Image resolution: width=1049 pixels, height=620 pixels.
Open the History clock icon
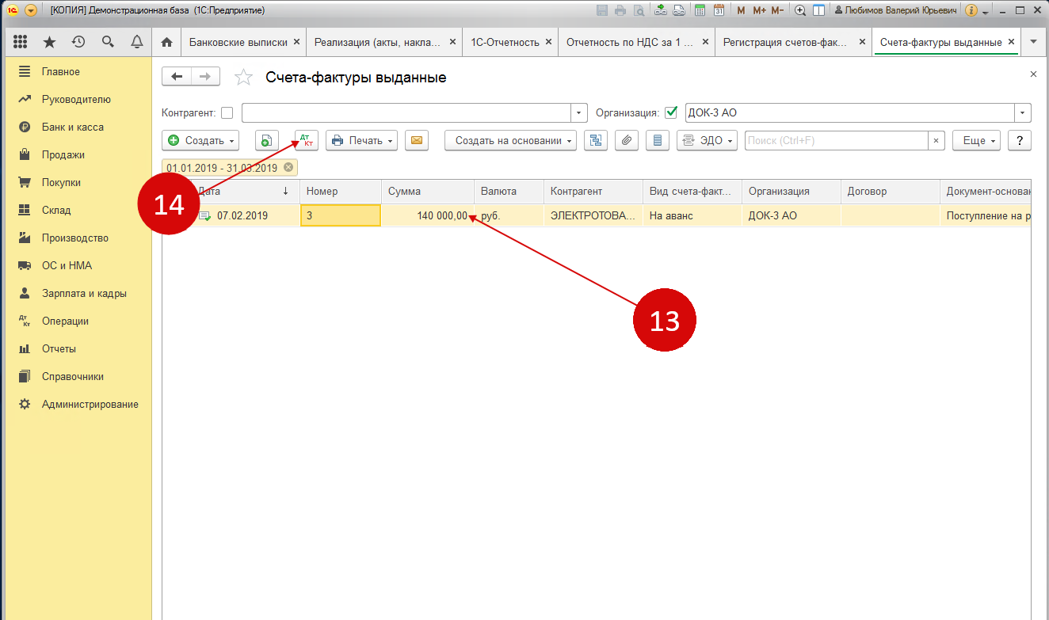pos(78,42)
